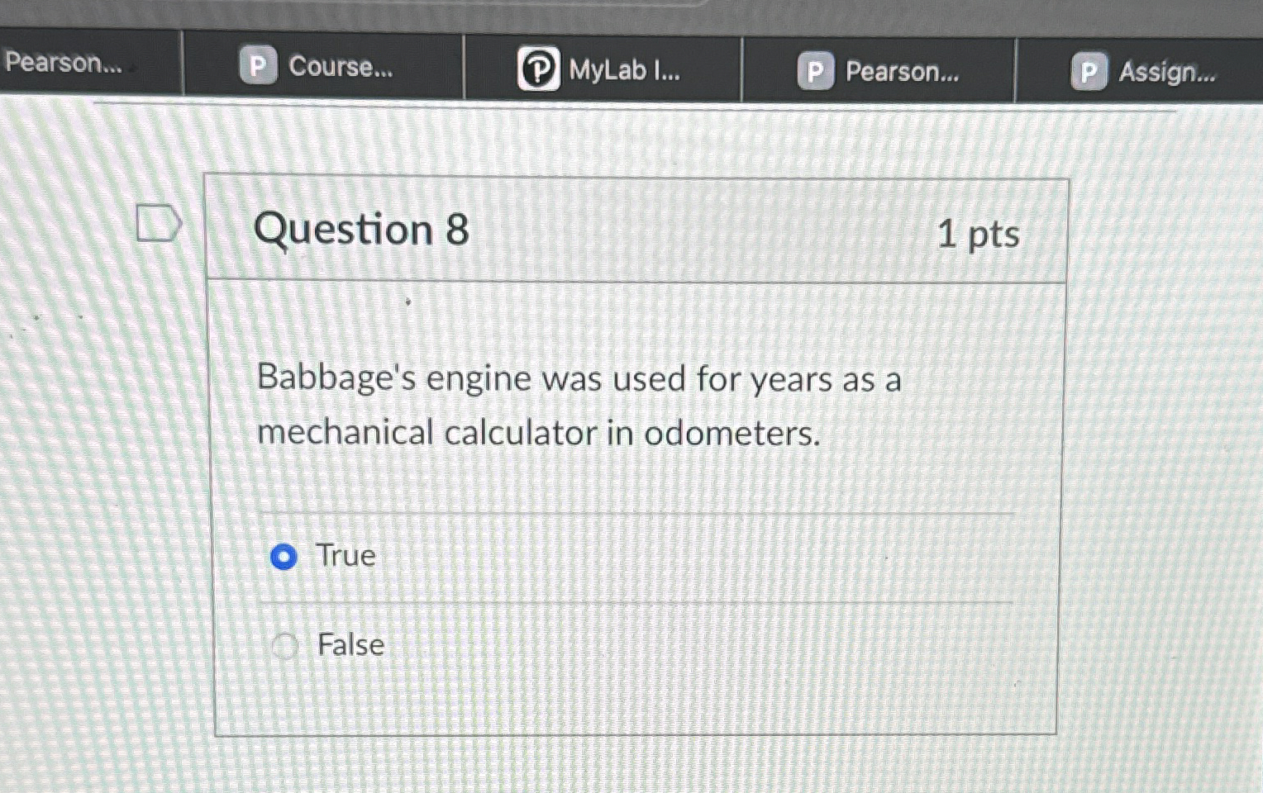Click the selected True radio button icon
This screenshot has height=793, width=1263.
coord(285,558)
